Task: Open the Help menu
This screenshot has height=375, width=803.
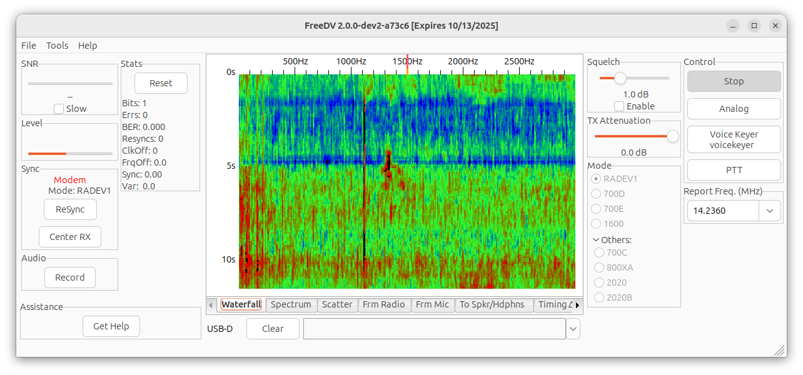Action: click(88, 46)
